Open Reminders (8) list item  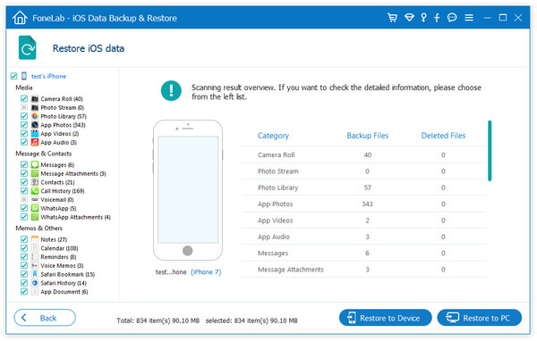[x=58, y=257]
